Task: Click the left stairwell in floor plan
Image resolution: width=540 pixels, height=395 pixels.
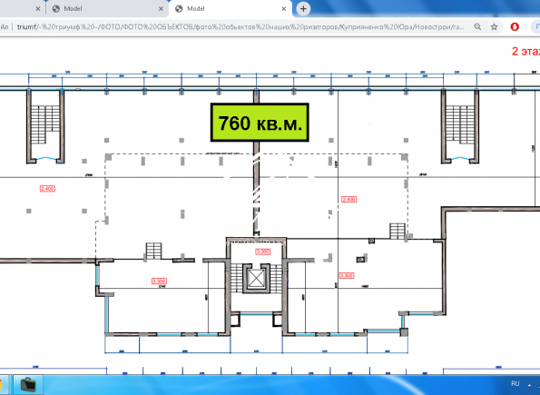Action: (45, 126)
